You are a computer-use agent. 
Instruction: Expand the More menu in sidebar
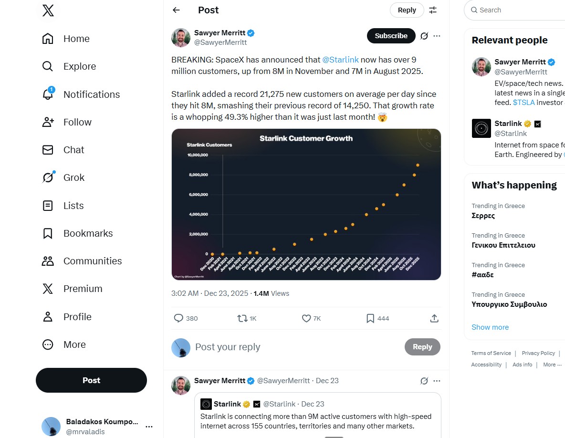tap(48, 344)
